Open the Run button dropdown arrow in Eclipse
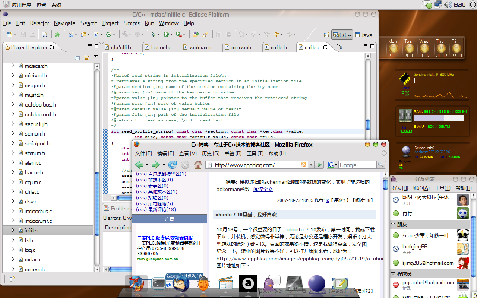The height and width of the screenshot is (298, 477). click(171, 35)
